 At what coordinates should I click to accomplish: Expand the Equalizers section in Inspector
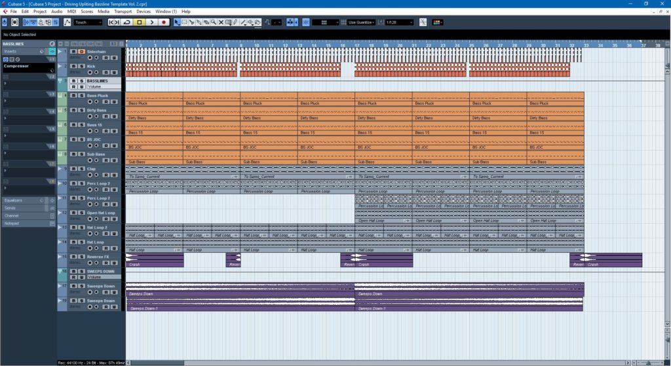coord(28,200)
